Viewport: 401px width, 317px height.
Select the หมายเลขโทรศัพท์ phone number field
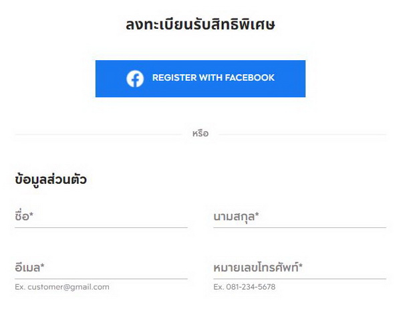[299, 268]
